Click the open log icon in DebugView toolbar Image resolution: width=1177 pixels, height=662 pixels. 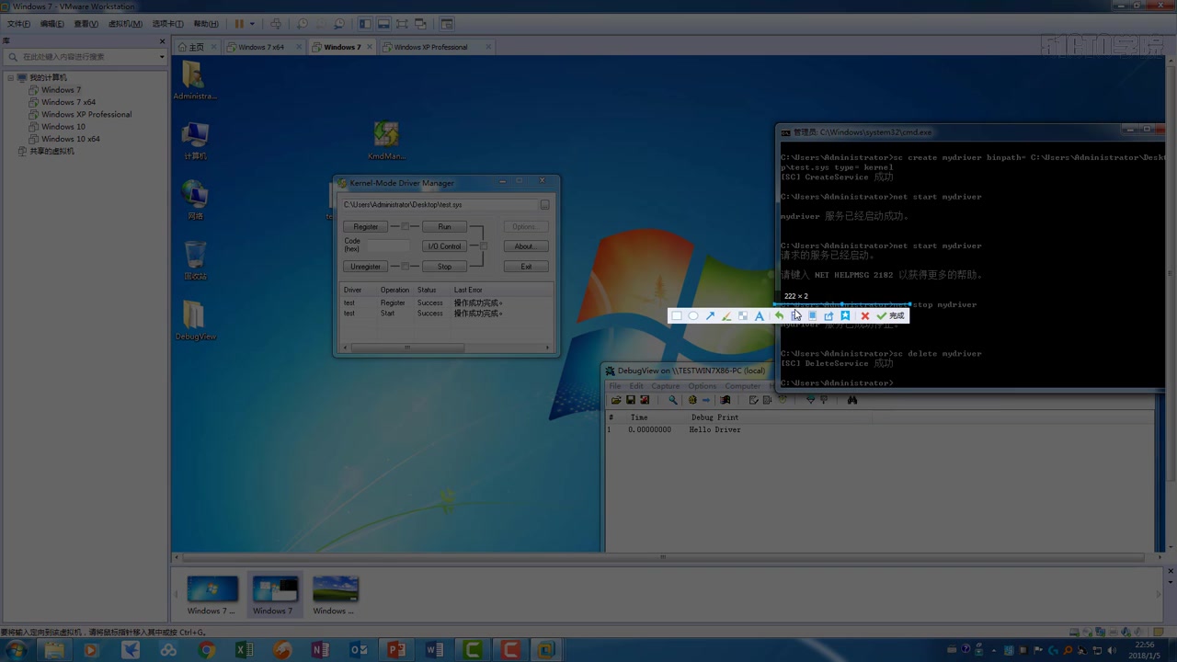tap(617, 399)
